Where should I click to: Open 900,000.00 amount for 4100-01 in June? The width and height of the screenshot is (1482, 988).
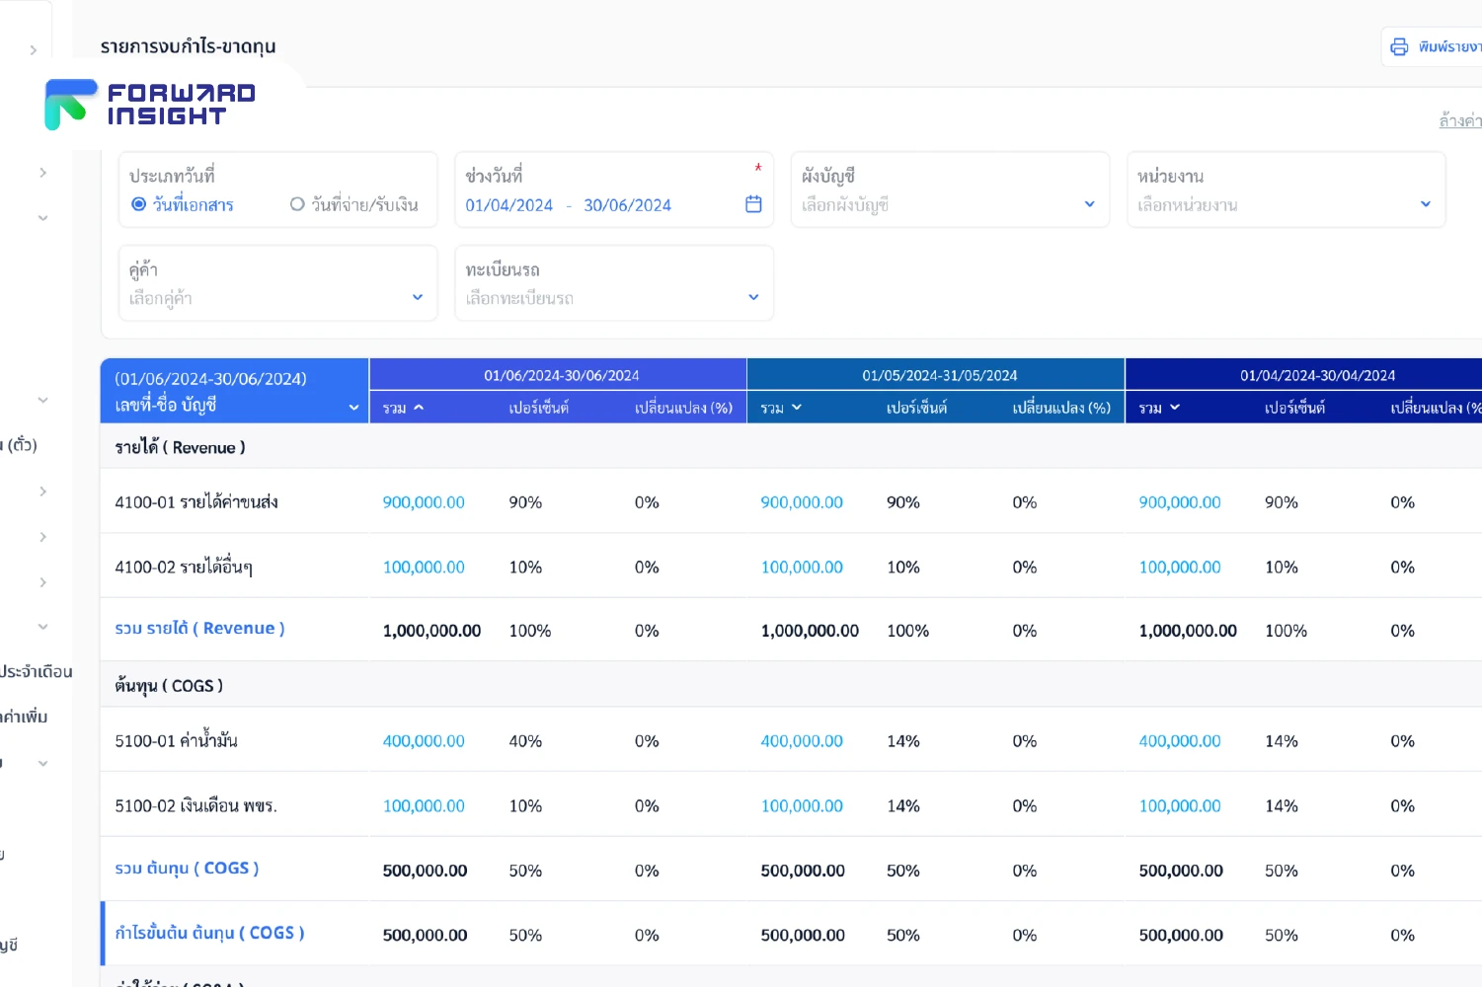tap(424, 502)
